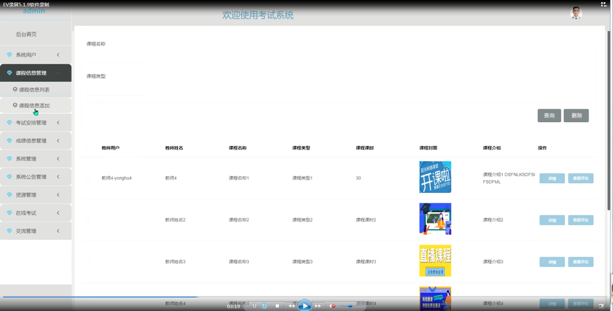Click the diamond icon beside 交流管理
613x311 pixels.
click(x=10, y=231)
